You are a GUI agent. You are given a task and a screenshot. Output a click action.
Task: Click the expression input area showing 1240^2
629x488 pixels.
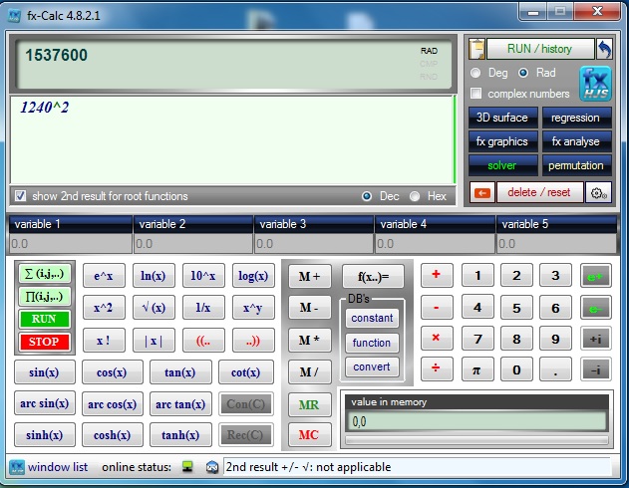(x=232, y=139)
